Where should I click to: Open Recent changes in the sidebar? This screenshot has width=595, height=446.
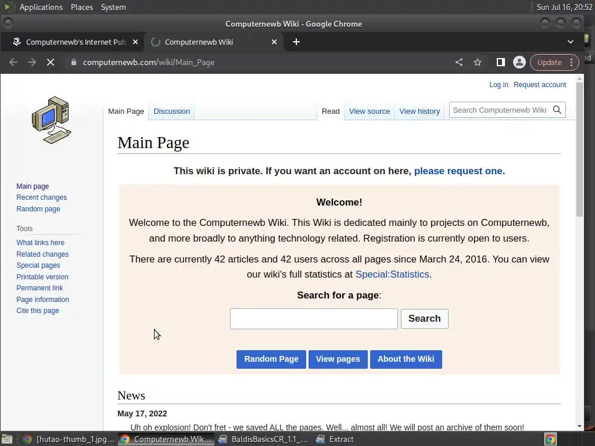pyautogui.click(x=41, y=197)
